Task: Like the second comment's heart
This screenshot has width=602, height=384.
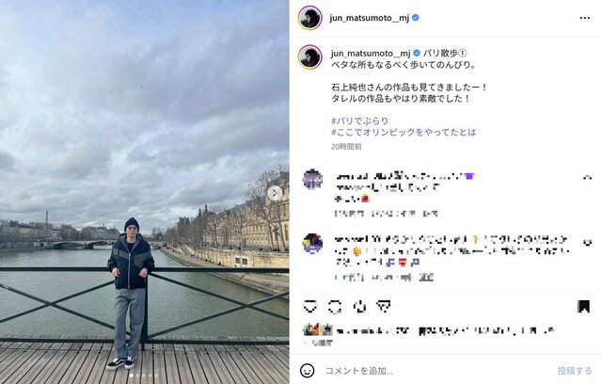Action: pos(587,243)
